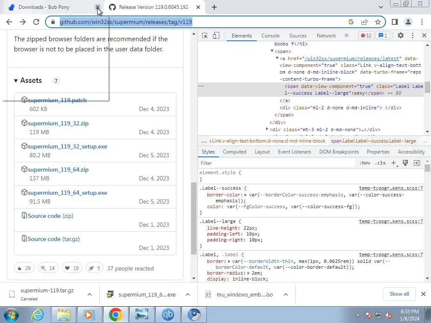Collapse the Assets section
431x323 pixels.
pyautogui.click(x=16, y=80)
